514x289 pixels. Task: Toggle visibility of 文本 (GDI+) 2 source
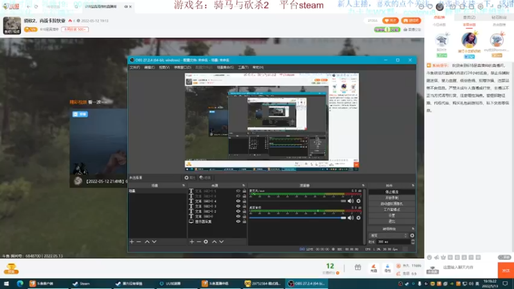(238, 211)
